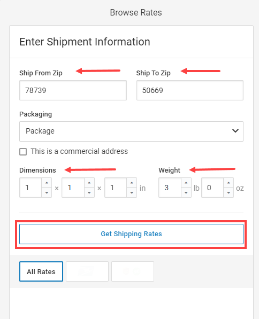The image size is (259, 319).
Task: Focus the Ship From Zip field
Action: click(x=73, y=90)
